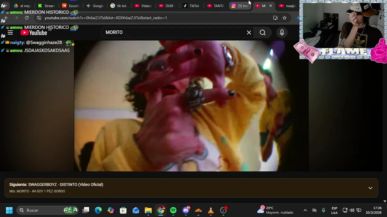Image resolution: width=387 pixels, height=217 pixels.
Task: Switch to the Google Gemini tab
Action: 95,6
